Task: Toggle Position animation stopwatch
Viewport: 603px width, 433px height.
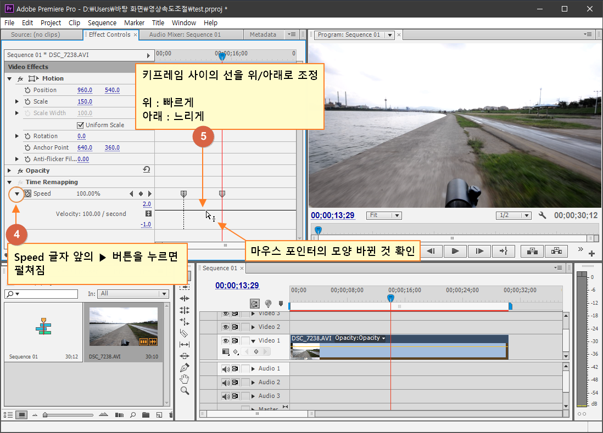Action: [27, 90]
